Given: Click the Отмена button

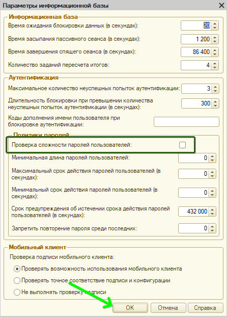Looking at the screenshot, I should [x=168, y=308].
